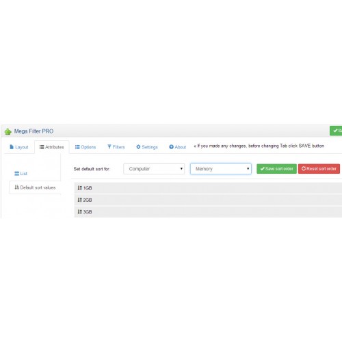Open the Computer attribute group dropdown

(x=154, y=169)
